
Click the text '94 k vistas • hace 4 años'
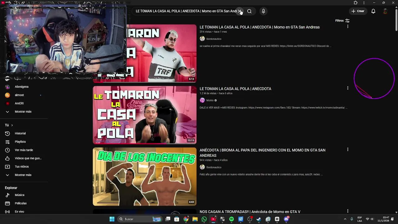[x=214, y=160]
